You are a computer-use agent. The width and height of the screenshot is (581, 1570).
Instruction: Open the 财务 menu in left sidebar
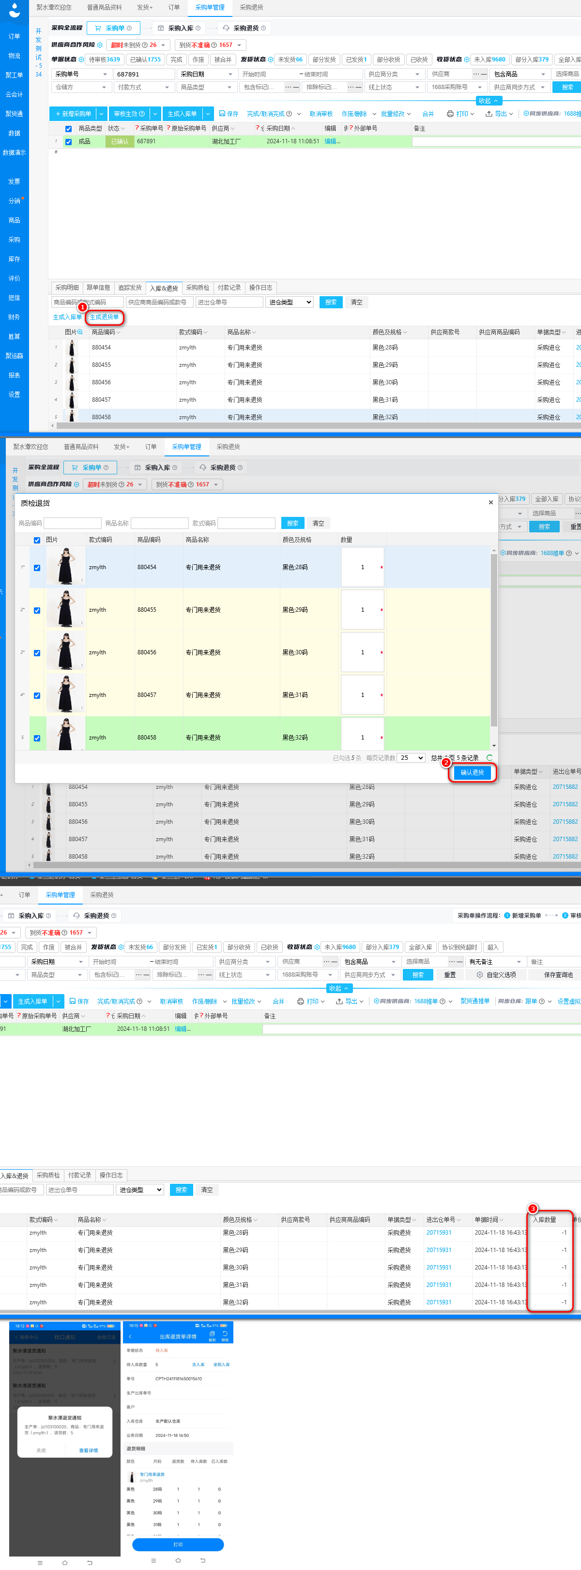pyautogui.click(x=14, y=317)
